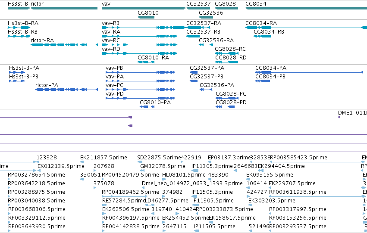Select transcript CG8028-RD label
The width and height of the screenshot is (367, 233).
(231, 58)
